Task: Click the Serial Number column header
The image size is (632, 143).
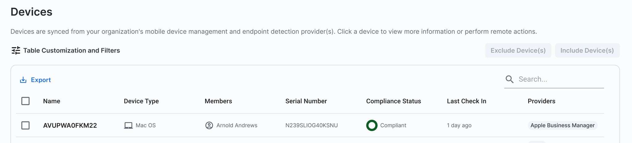Action: point(306,101)
